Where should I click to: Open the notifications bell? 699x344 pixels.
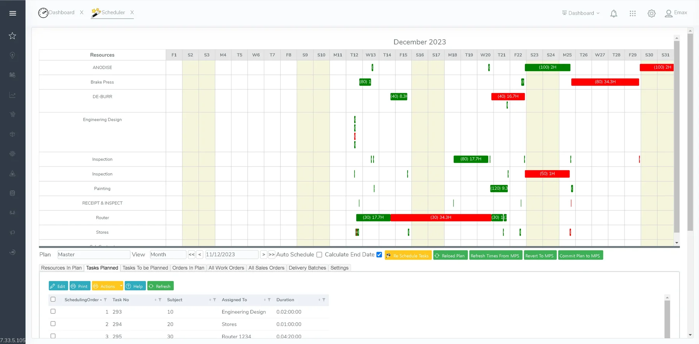point(614,14)
